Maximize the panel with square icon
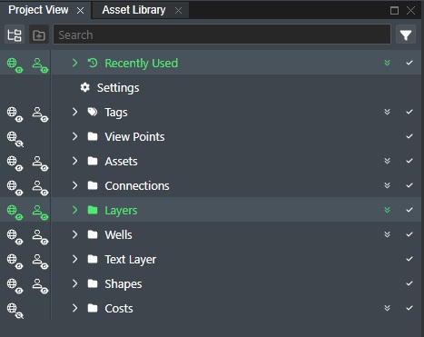 [394, 11]
